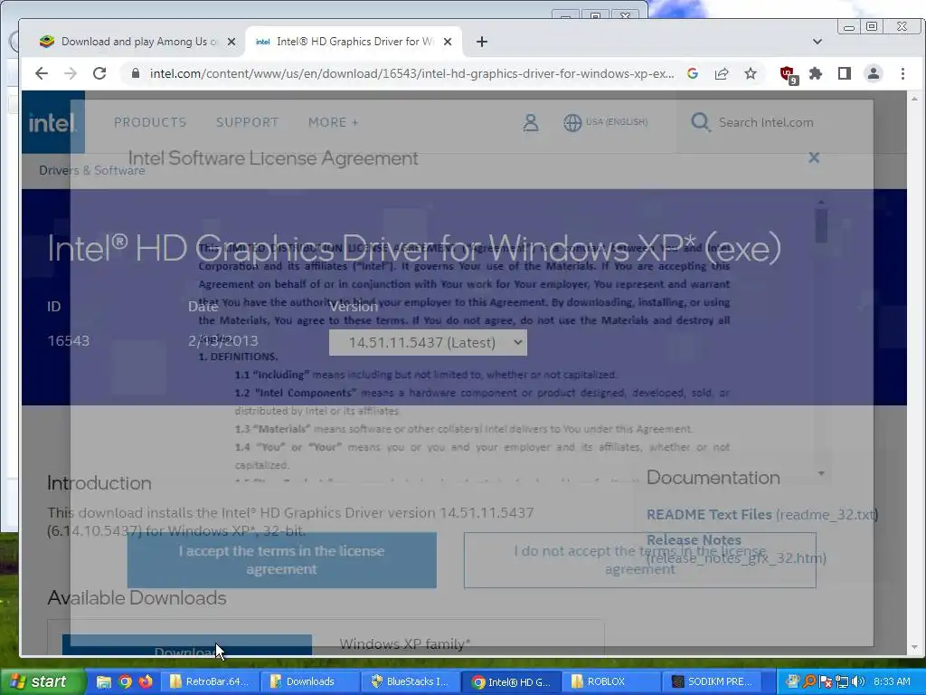The image size is (926, 695).
Task: Open the Chrome profile avatar
Action: [874, 73]
